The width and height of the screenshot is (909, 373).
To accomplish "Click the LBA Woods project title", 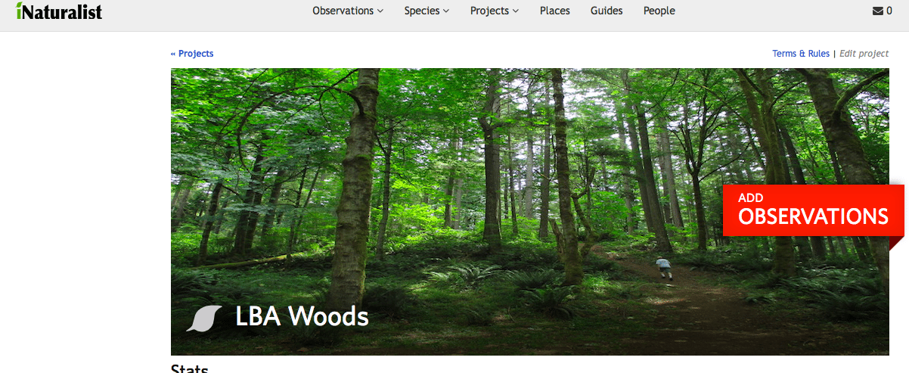I will pyautogui.click(x=302, y=315).
